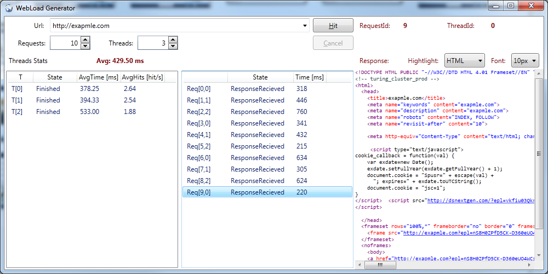Increase the Threads count with up arrow
This screenshot has width=548, height=274.
[173, 40]
